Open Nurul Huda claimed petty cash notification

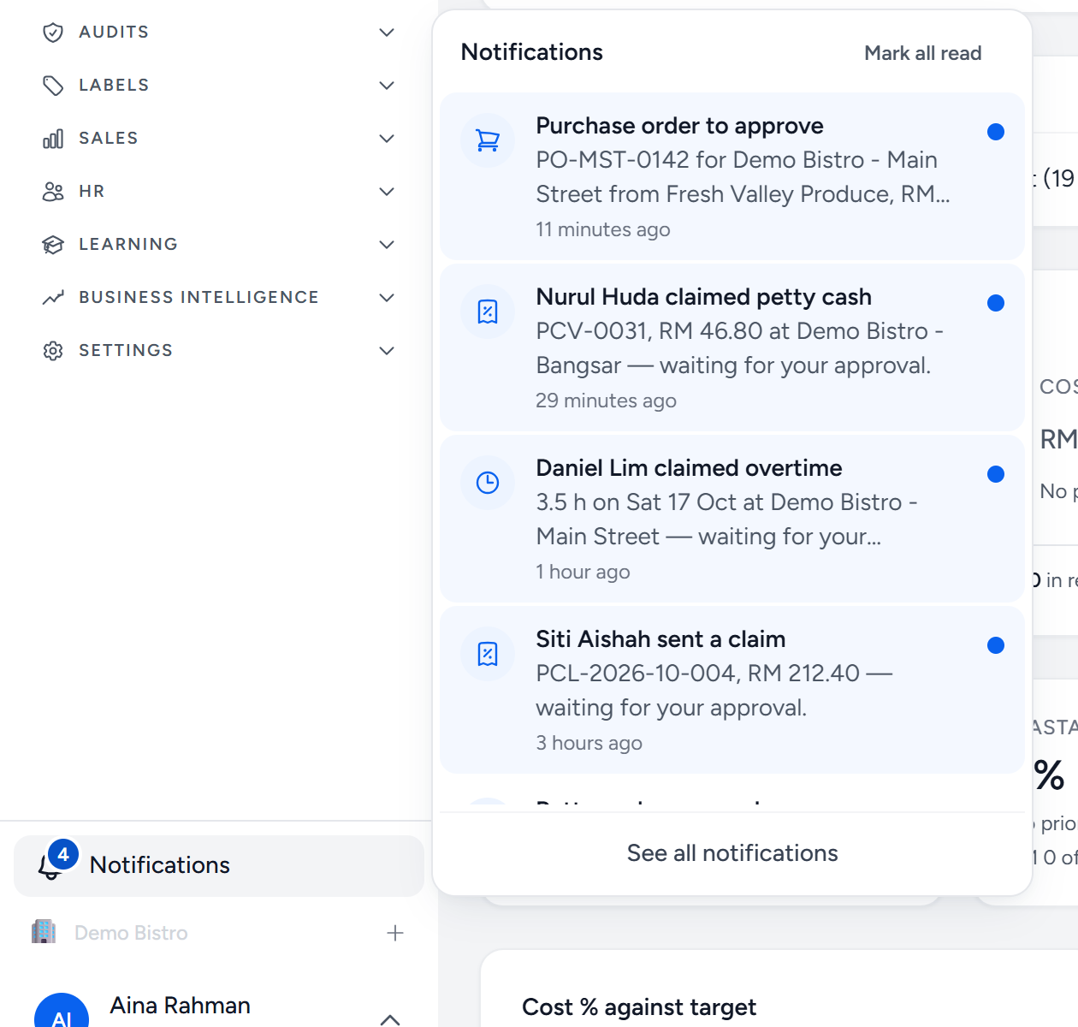(732, 347)
